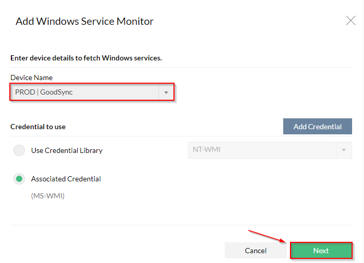The height and width of the screenshot is (263, 364).
Task: Select the Associated Credential radio button
Action: pos(19,179)
